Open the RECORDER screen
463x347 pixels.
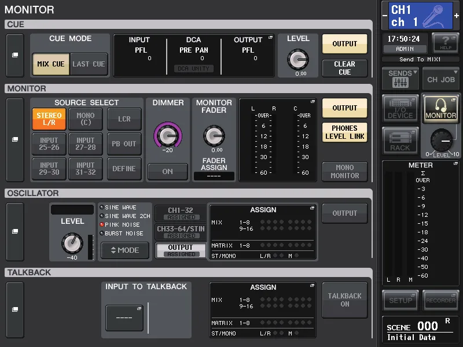(x=440, y=300)
